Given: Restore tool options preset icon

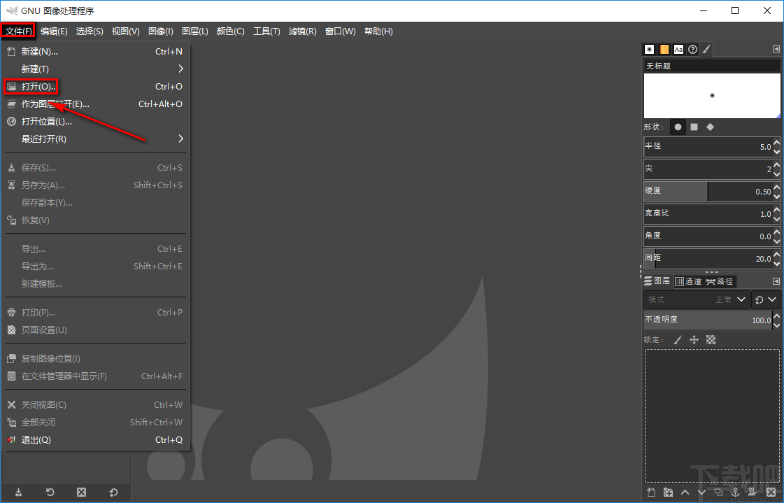Looking at the screenshot, I should click(x=50, y=493).
